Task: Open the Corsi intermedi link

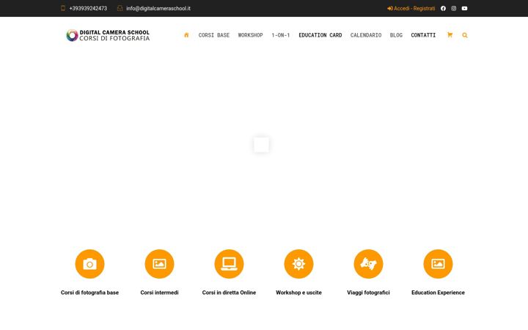Action: tap(159, 293)
